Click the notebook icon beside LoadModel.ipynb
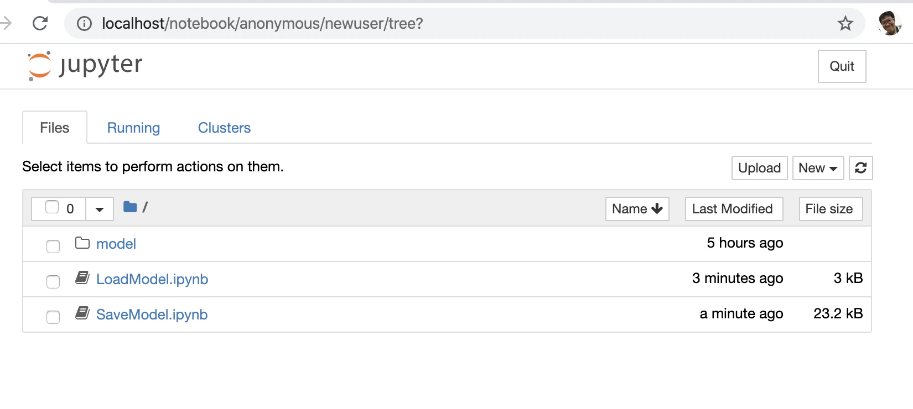Screen dimensions: 913x409 coord(82,278)
